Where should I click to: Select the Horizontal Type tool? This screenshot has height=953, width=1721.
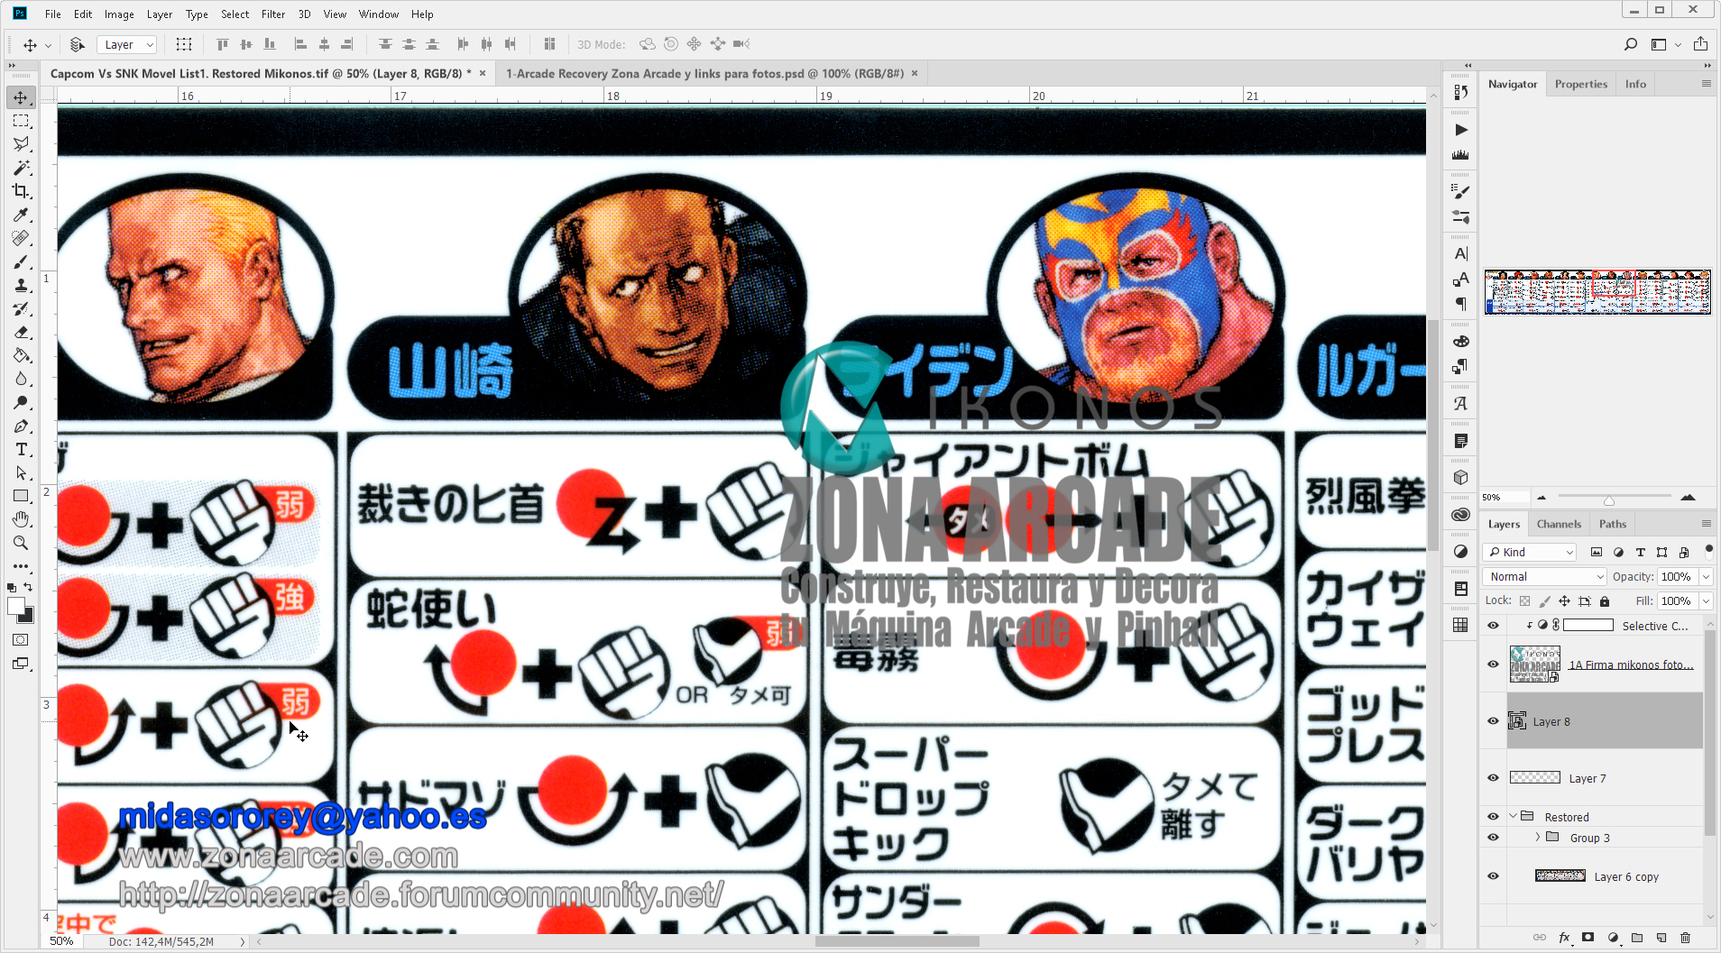point(22,449)
